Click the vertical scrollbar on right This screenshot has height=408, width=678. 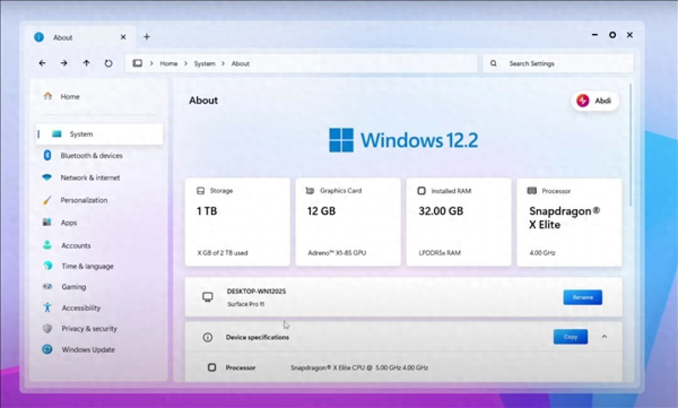coord(630,144)
